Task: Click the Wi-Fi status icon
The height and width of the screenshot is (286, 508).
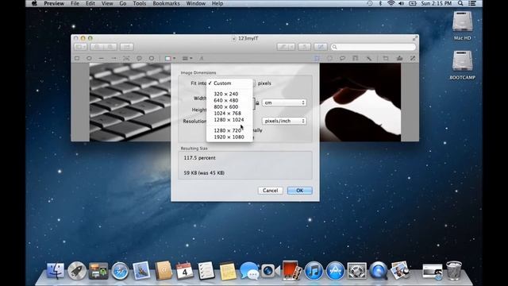Action: [391, 3]
